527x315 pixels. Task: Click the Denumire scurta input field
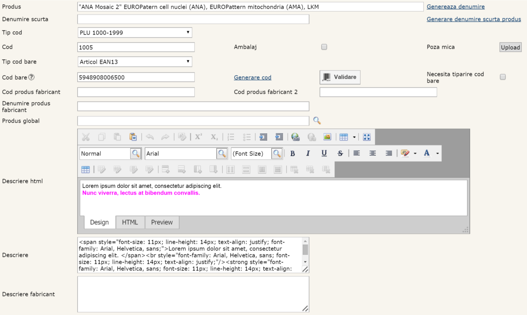[193, 19]
